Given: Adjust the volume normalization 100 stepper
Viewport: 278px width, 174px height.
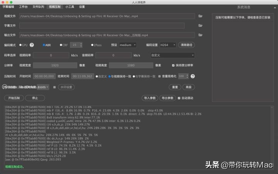Looking at the screenshot, I should tap(187, 76).
